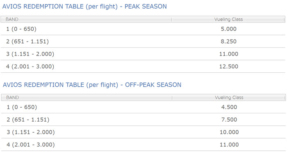
Task: Click the peak season table title
Action: click(84, 7)
